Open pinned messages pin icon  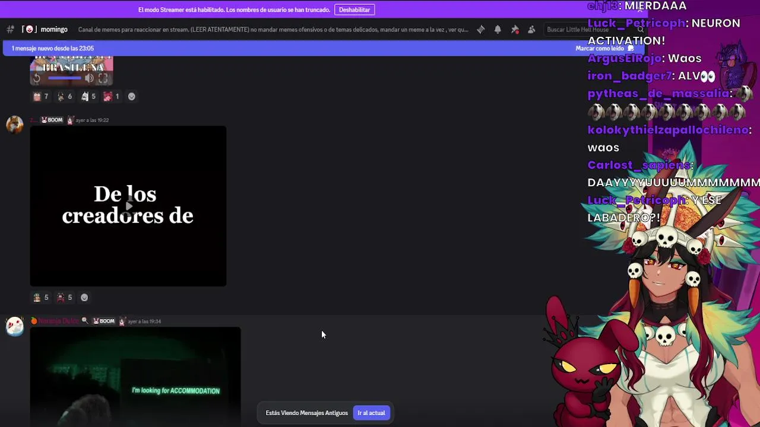coord(515,29)
